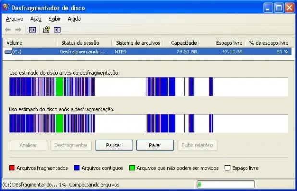The height and width of the screenshot is (191, 297).
Task: Click the disabled Analisar button
Action: [28, 145]
